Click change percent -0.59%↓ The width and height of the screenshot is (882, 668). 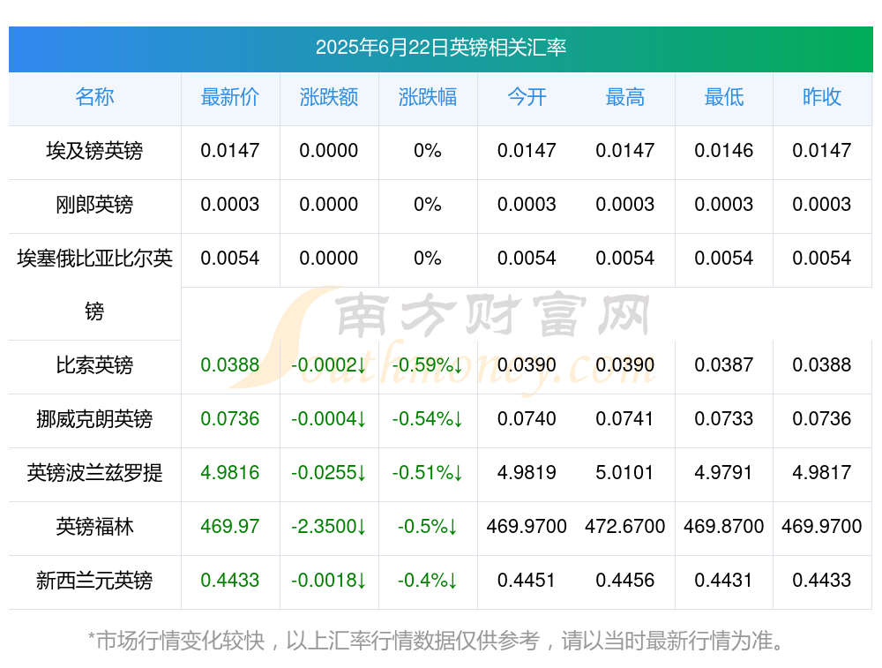[428, 365]
